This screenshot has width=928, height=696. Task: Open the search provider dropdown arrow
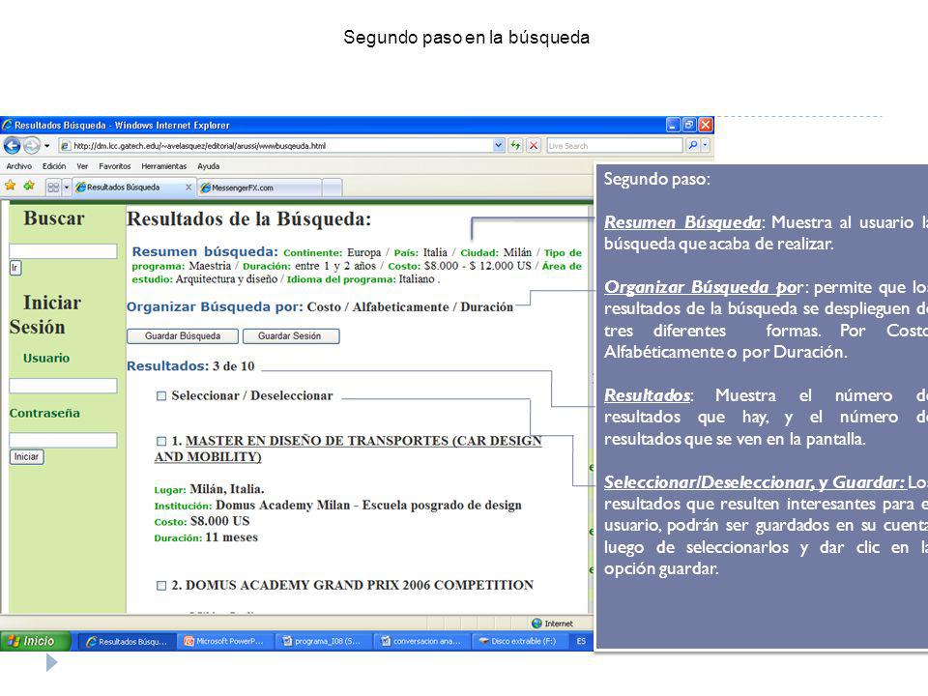tap(705, 146)
